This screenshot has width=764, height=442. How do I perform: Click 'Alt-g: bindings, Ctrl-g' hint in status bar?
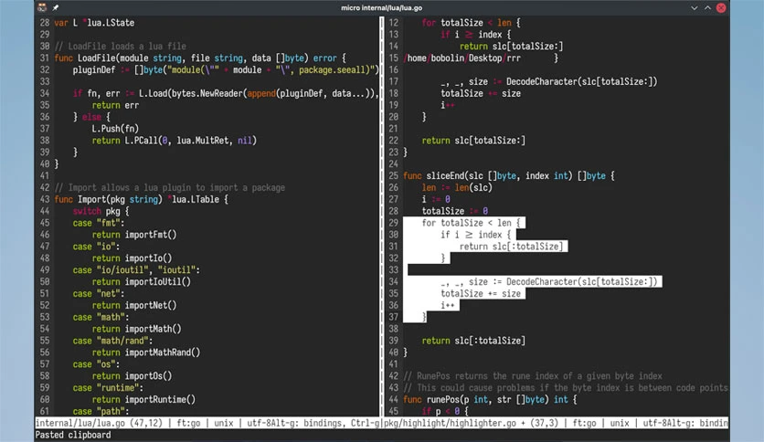[x=325, y=423]
